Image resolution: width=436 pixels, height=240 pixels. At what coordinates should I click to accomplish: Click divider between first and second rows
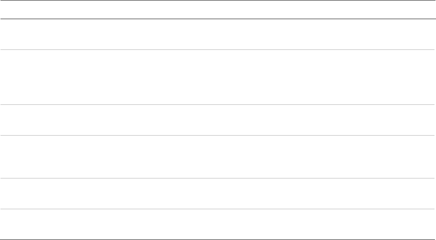click(217, 49)
